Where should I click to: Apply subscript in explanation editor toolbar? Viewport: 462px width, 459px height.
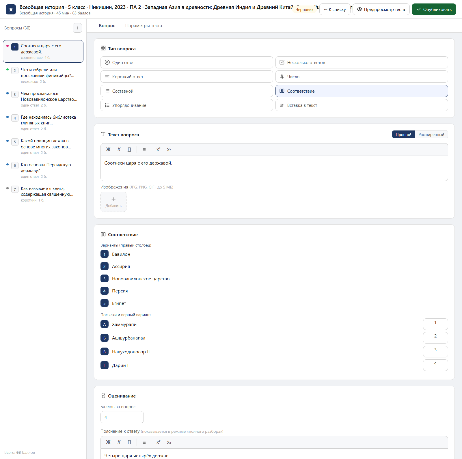169,442
